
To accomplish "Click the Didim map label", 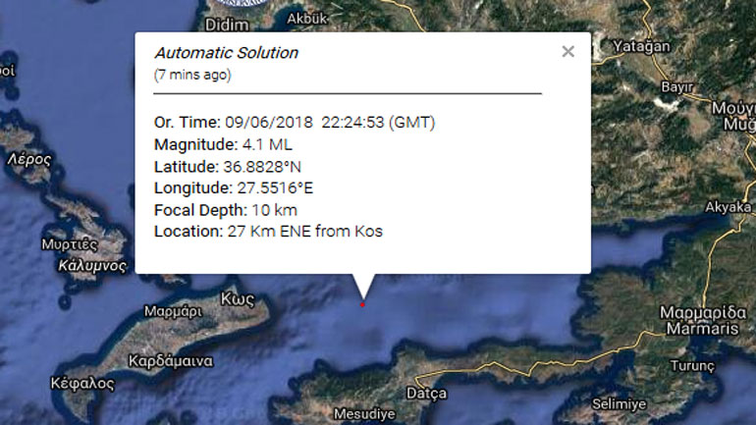I will pyautogui.click(x=227, y=25).
